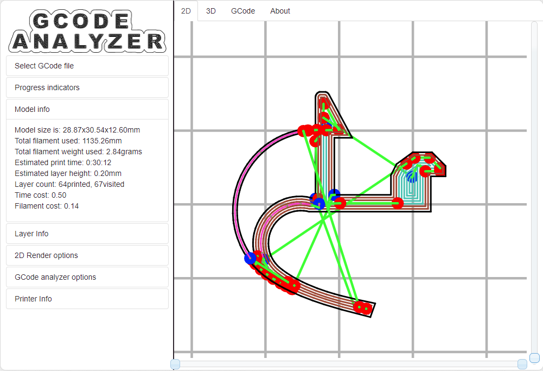Viewport: 543px width, 371px height.
Task: Open the 2D Render options panel
Action: coord(87,255)
